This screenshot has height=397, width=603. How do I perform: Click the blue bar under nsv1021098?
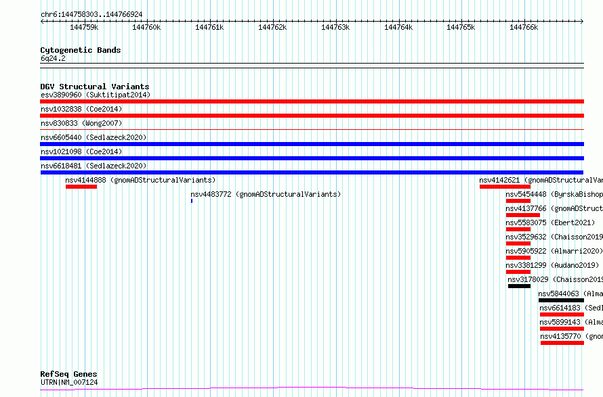click(312, 158)
